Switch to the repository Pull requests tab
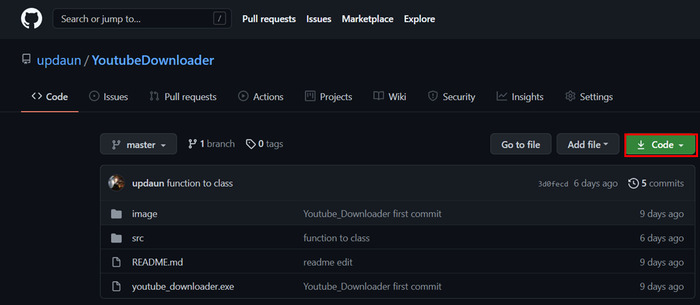 pos(183,97)
